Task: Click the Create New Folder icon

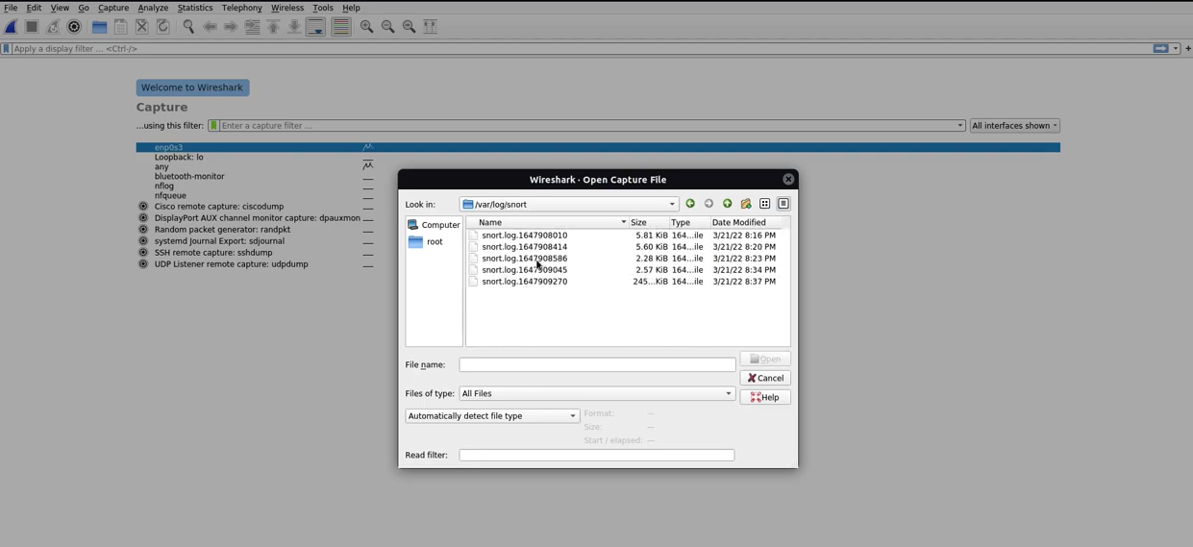Action: (746, 204)
